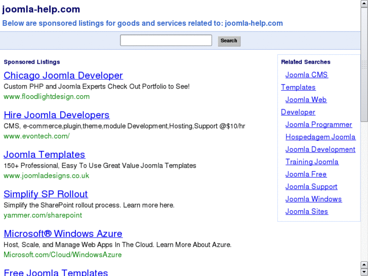Viewport: 368px width, 276px height.
Task: Click the scrollbar up arrow at top
Action: click(364, 4)
